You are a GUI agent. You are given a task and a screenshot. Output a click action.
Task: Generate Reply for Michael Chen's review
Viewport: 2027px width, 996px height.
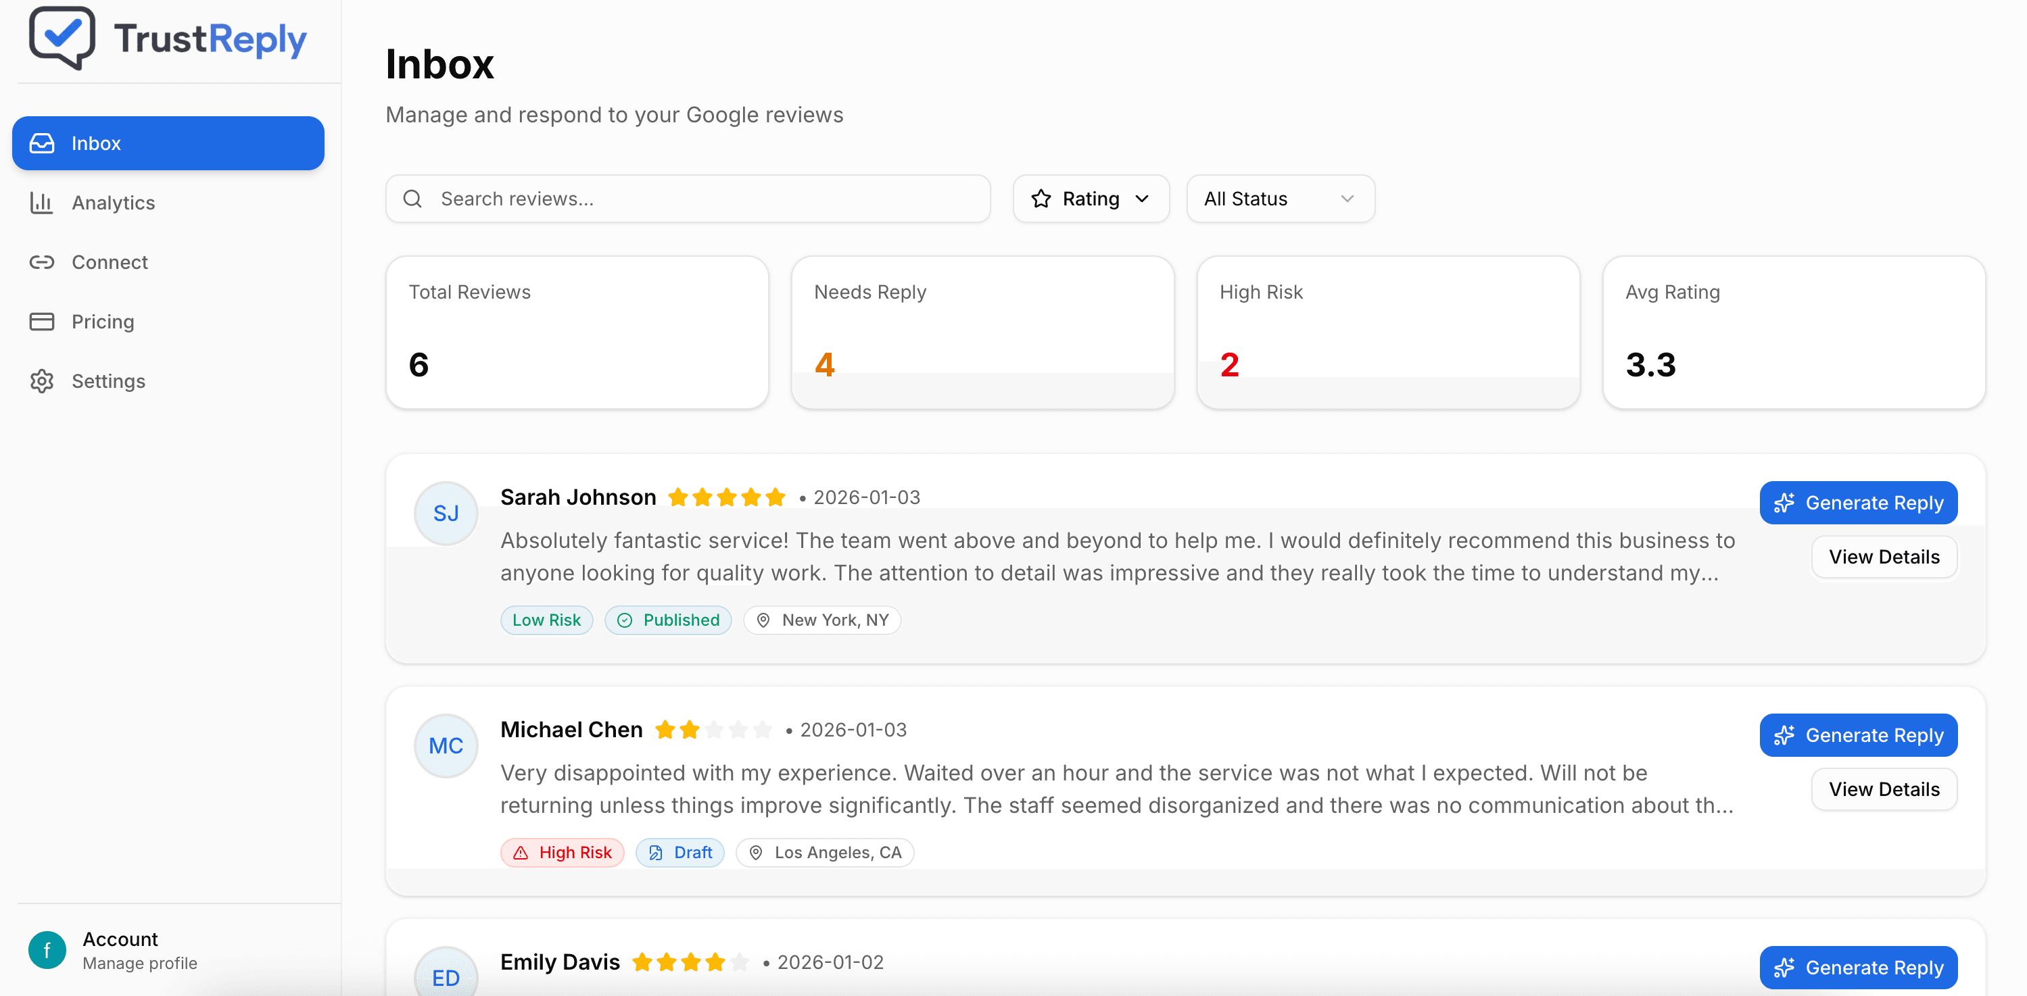1858,735
